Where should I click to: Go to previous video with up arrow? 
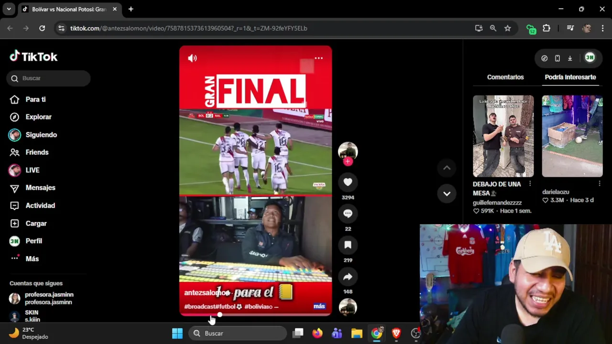click(x=447, y=168)
